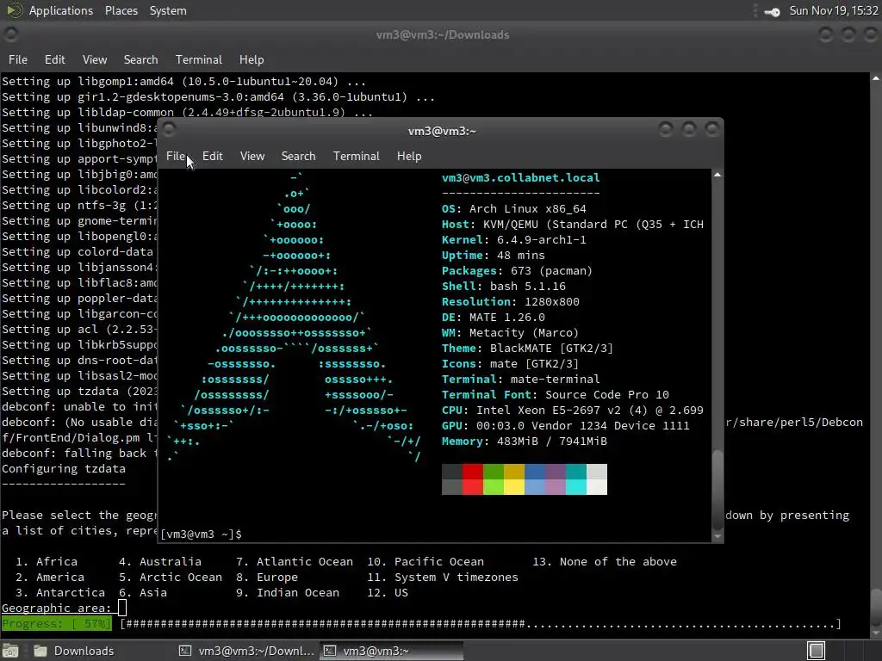The height and width of the screenshot is (661, 882).
Task: Click the Shell: bash 5.1.16 line
Action: 503,286
